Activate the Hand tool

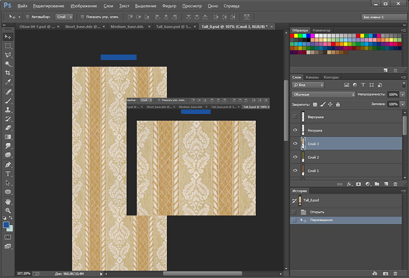(8, 201)
